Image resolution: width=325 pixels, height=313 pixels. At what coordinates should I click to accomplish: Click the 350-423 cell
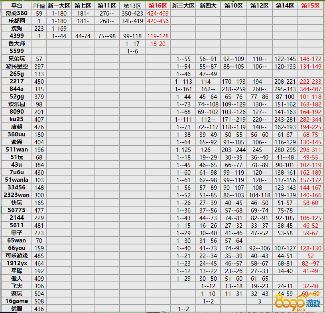(132, 13)
